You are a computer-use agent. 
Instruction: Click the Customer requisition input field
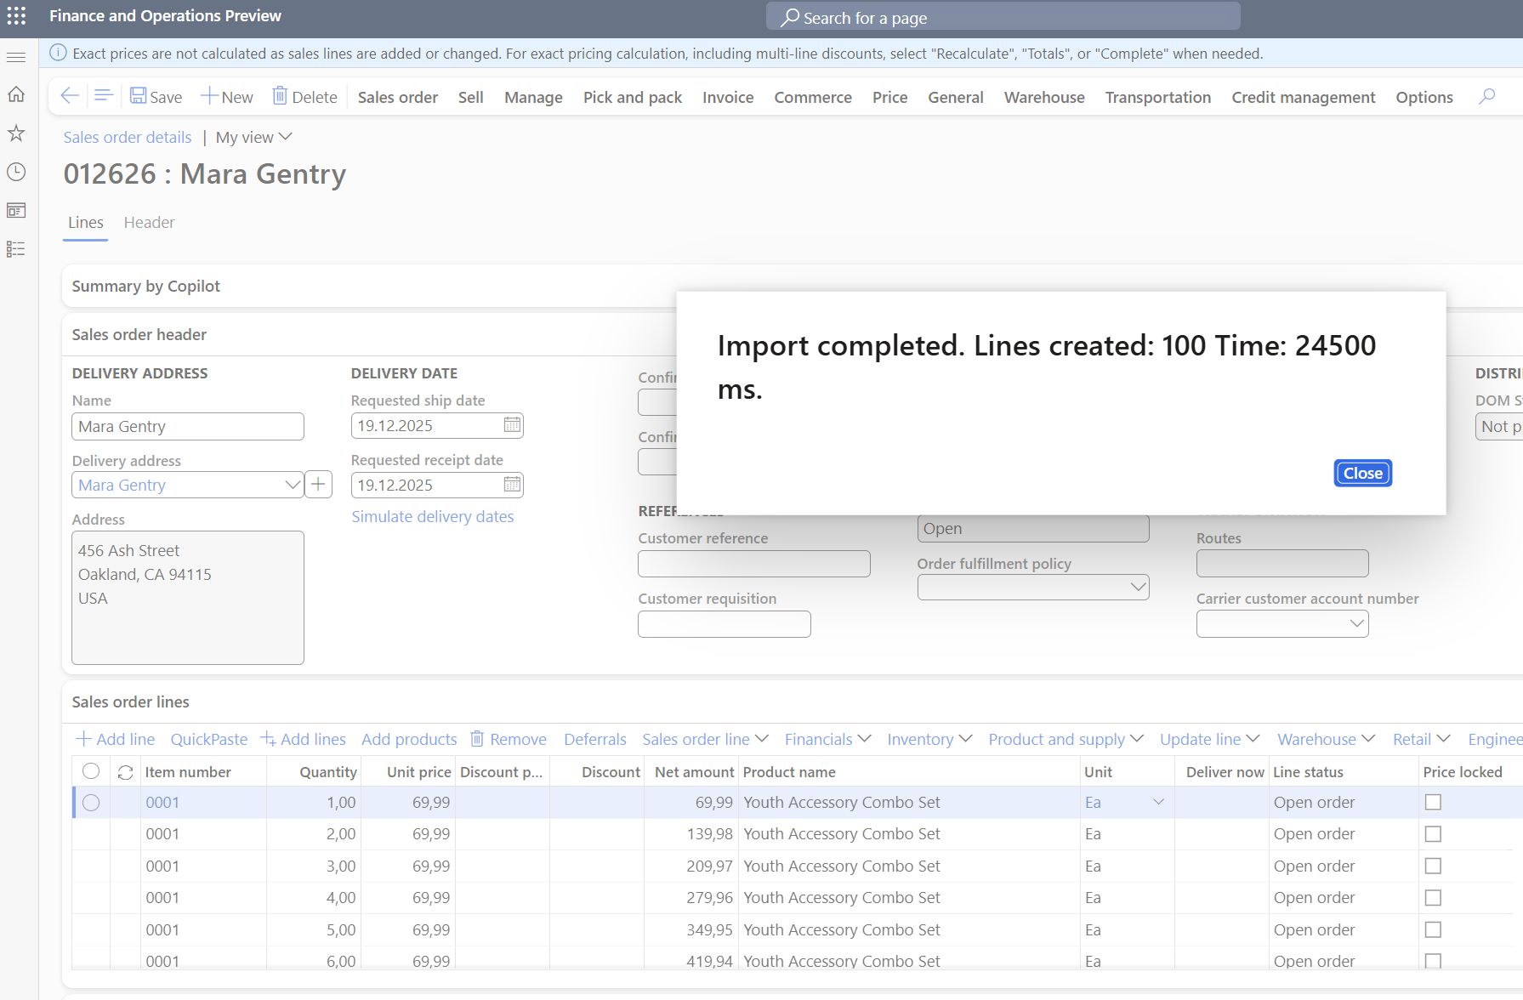[x=724, y=624]
